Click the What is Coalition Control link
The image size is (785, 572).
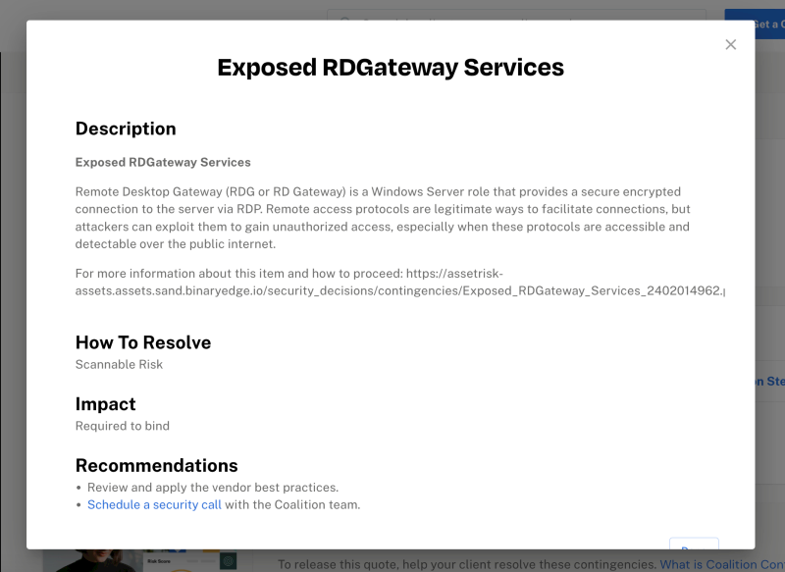(x=721, y=564)
